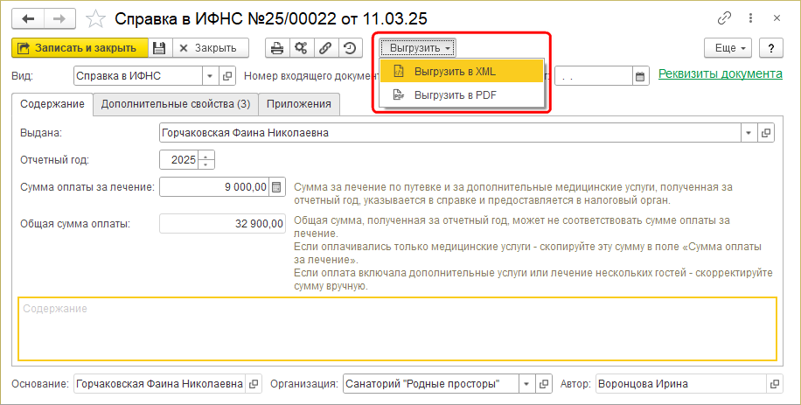The width and height of the screenshot is (801, 405).
Task: Click the Отчетный год field showing 2025
Action: [x=178, y=160]
